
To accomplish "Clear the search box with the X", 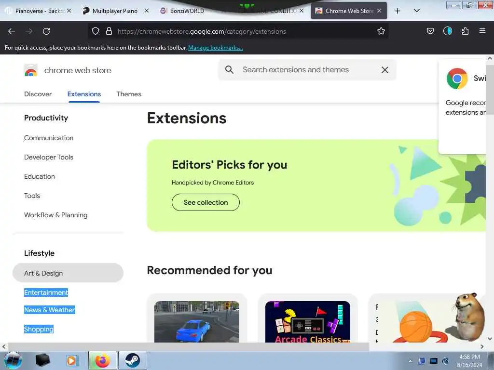I will [384, 70].
